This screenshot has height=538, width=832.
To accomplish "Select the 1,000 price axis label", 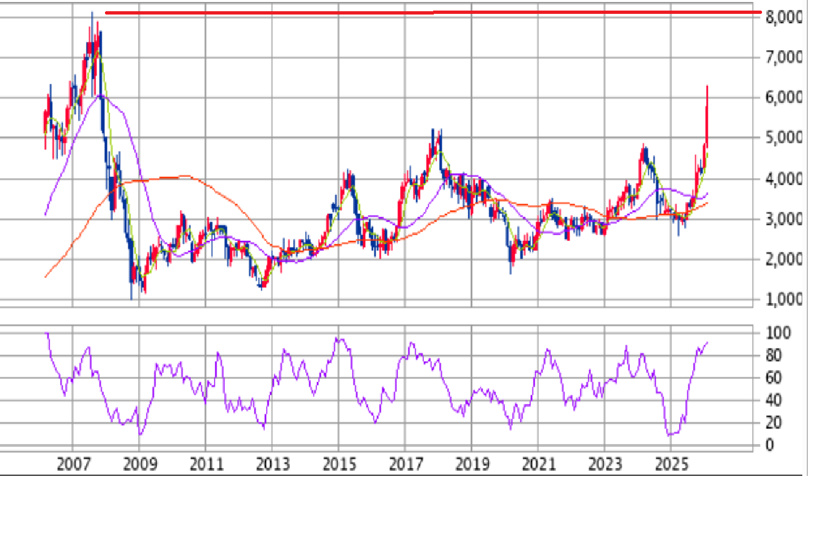I will [x=784, y=299].
